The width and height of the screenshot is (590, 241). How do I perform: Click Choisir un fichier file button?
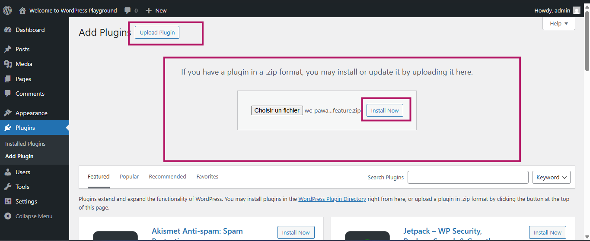pos(277,110)
